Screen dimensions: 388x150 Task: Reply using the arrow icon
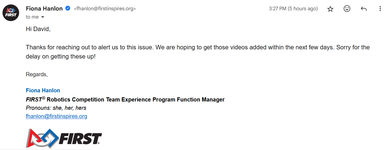(364, 9)
